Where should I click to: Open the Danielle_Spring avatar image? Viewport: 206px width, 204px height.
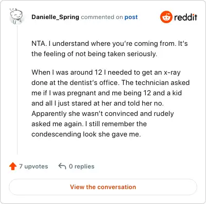click(16, 16)
